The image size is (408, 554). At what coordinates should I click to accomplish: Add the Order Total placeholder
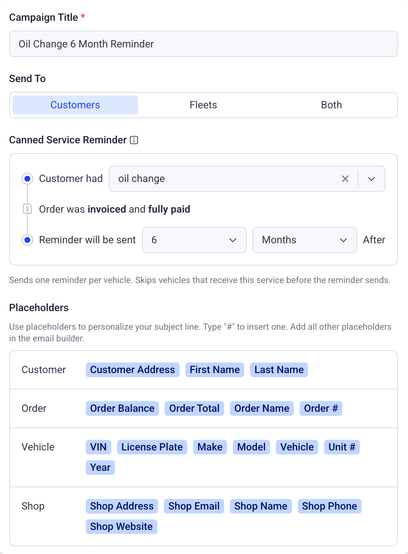pyautogui.click(x=194, y=408)
